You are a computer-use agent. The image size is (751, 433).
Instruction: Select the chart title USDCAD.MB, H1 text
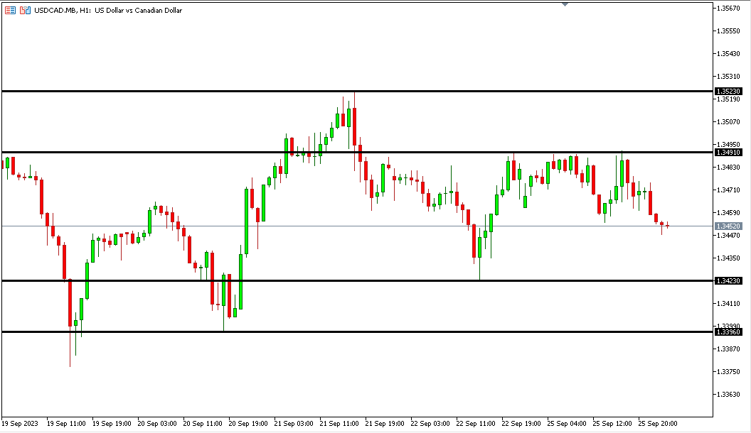click(63, 10)
